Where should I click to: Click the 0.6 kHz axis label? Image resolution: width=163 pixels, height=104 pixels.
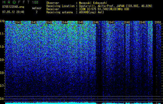[x=2, y=99]
